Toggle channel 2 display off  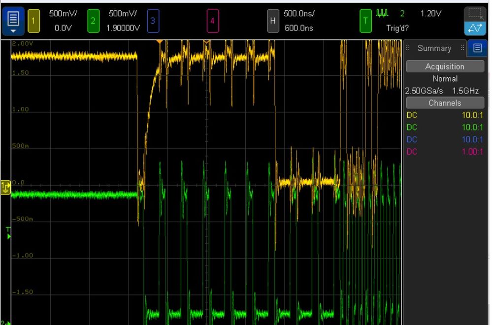click(93, 20)
